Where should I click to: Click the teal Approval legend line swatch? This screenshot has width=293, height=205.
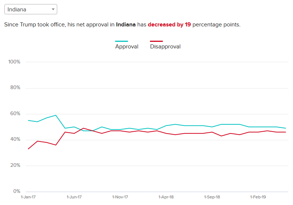click(122, 41)
